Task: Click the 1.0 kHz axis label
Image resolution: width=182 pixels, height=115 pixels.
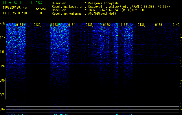Action: pos(3,52)
